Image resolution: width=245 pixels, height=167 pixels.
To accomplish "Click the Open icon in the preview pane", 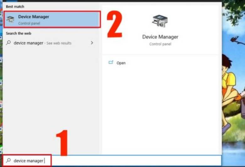I will tap(111, 63).
